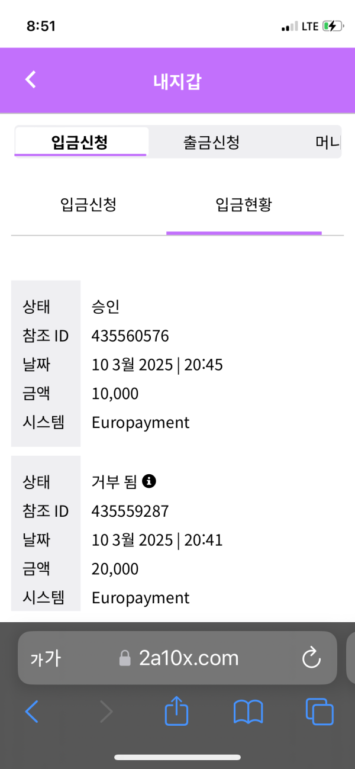Go back with Safari's blue back chevron
This screenshot has width=355, height=769.
(x=32, y=711)
